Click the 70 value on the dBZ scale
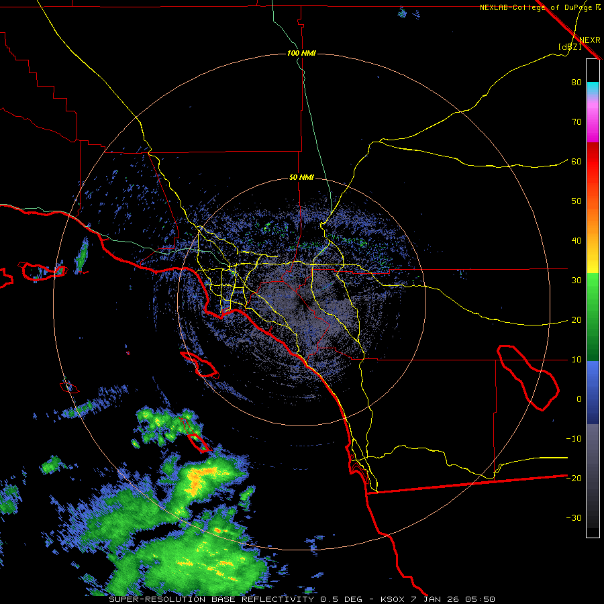Screen dimensions: 604x604 click(x=576, y=122)
